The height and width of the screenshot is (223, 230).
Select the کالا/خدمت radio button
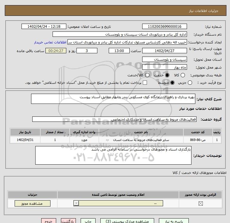(x=147, y=75)
